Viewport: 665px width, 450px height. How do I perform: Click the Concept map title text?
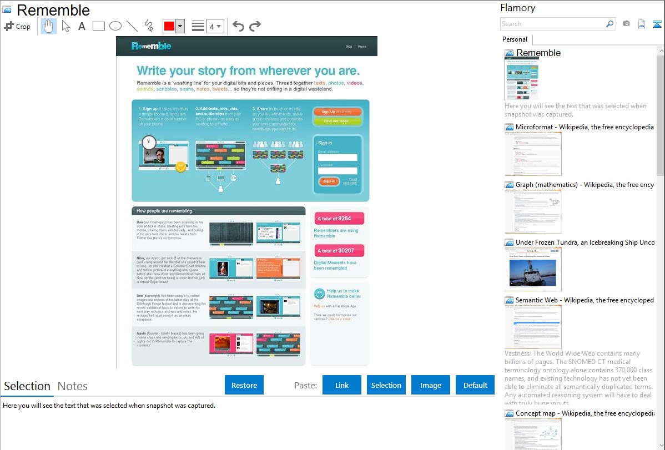[x=585, y=413]
